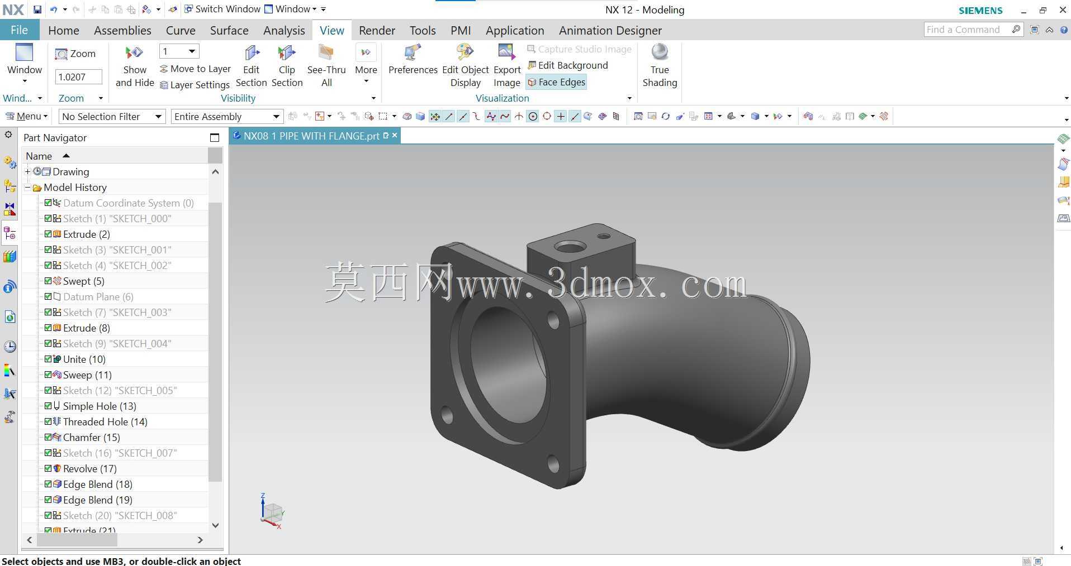
Task: Toggle Unite (10) checkbox
Action: (48, 359)
